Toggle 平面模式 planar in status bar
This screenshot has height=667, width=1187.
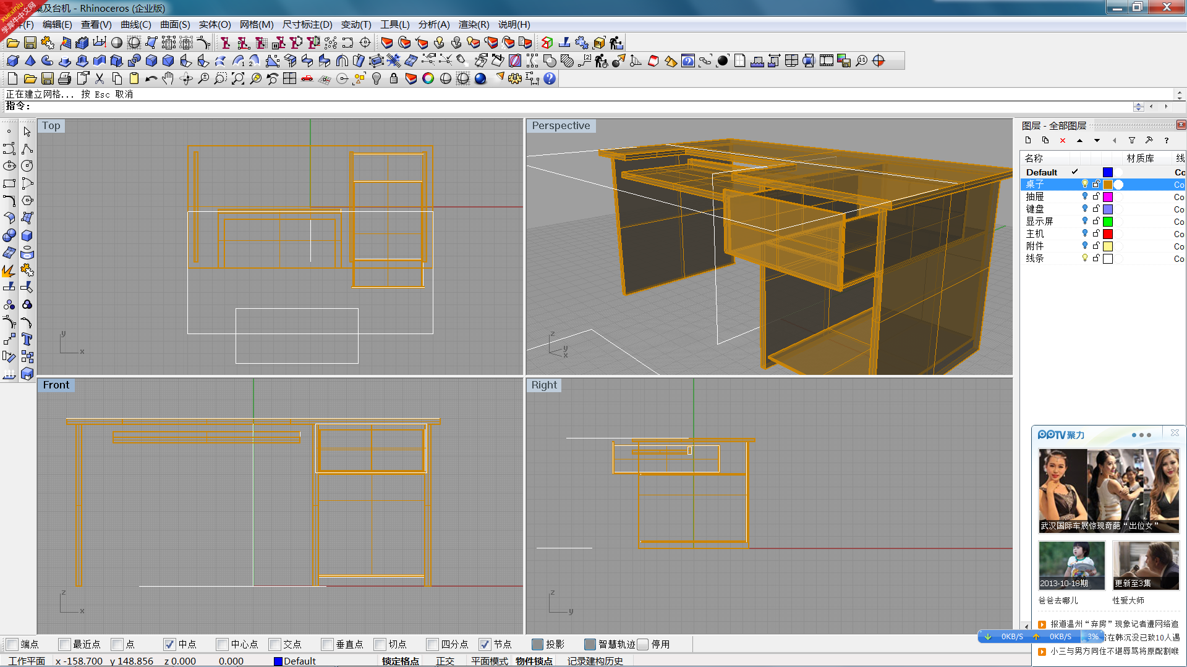coord(489,661)
